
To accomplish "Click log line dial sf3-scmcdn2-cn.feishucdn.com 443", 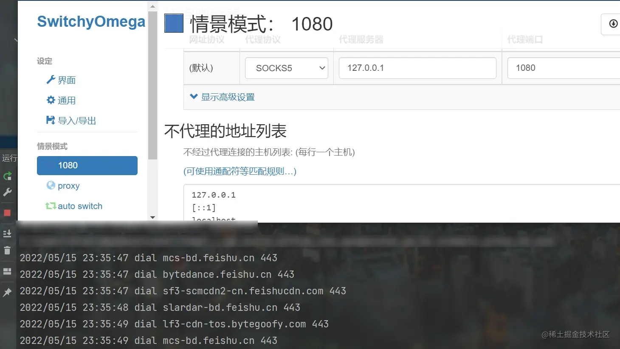I will point(183,291).
